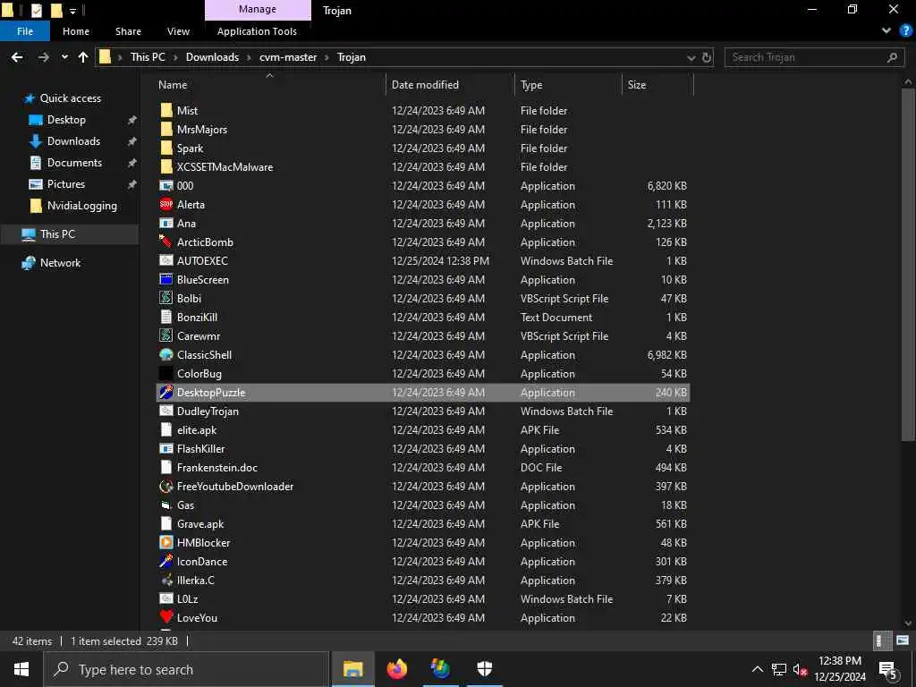Refresh the Trojan folder view
This screenshot has height=687, width=916.
coord(707,57)
